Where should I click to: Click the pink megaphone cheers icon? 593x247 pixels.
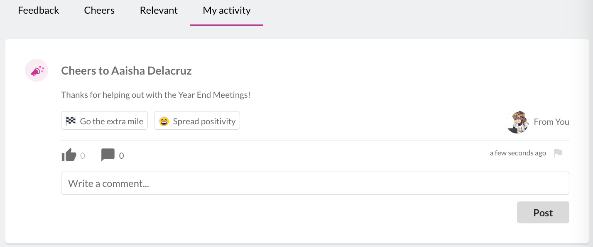(37, 70)
